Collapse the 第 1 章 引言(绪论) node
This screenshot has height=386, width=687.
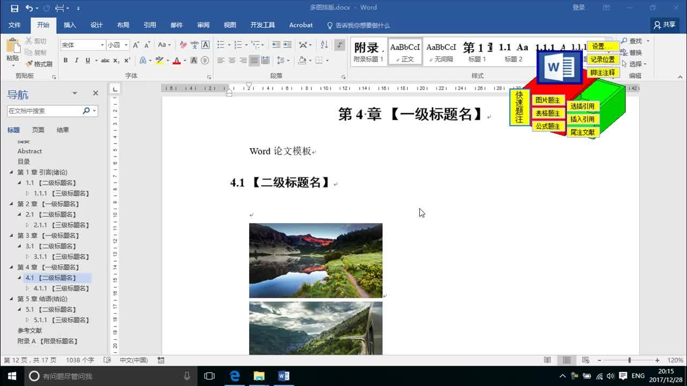point(11,172)
